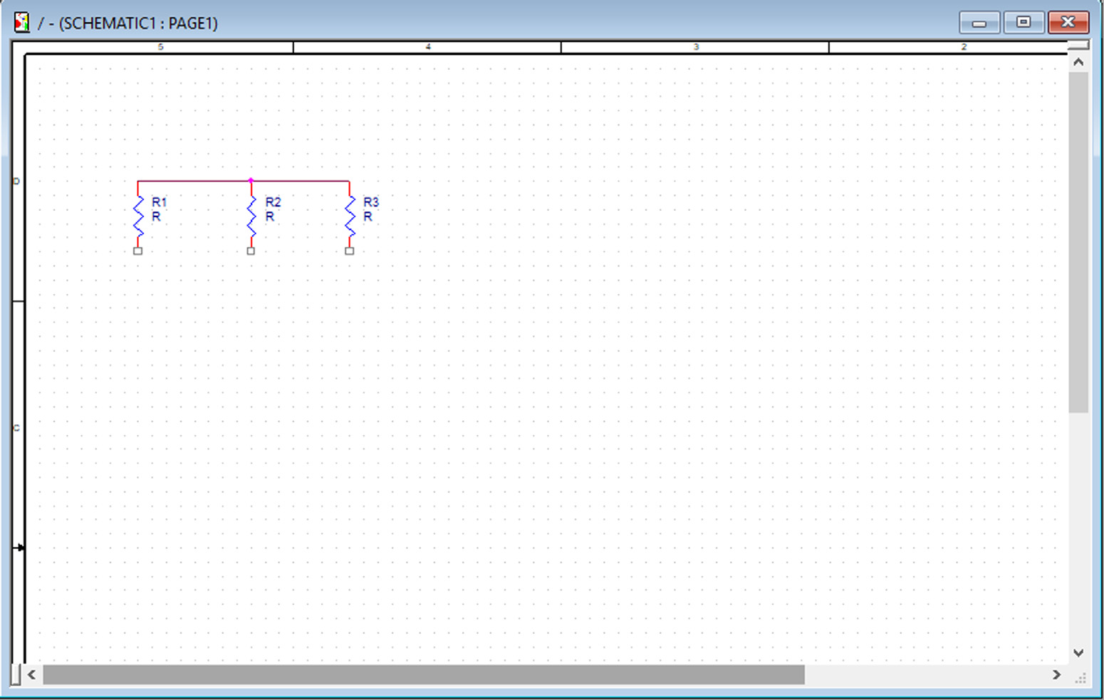Minimize the SCHEMATIC1 PAGE1 window
Image resolution: width=1104 pixels, height=700 pixels.
pyautogui.click(x=979, y=23)
